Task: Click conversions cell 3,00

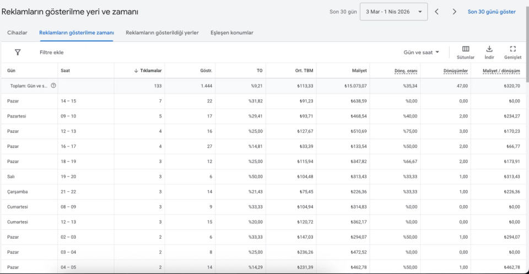Action: pos(463,131)
